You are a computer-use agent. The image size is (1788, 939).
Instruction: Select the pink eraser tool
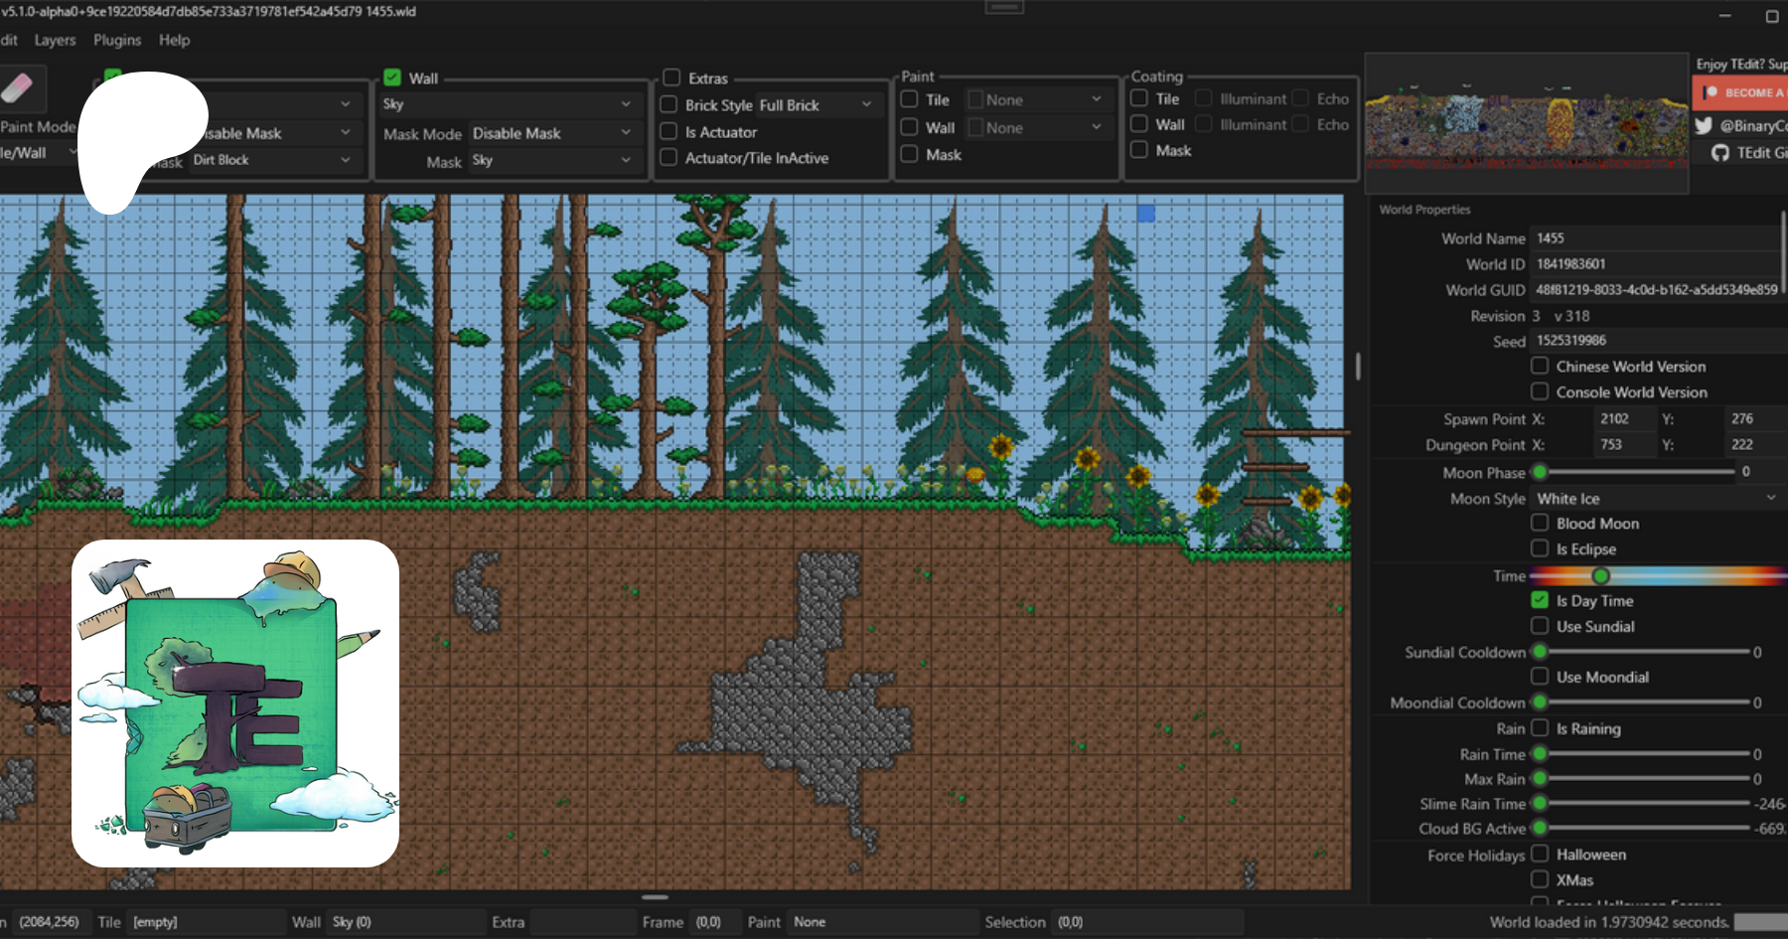tap(17, 88)
